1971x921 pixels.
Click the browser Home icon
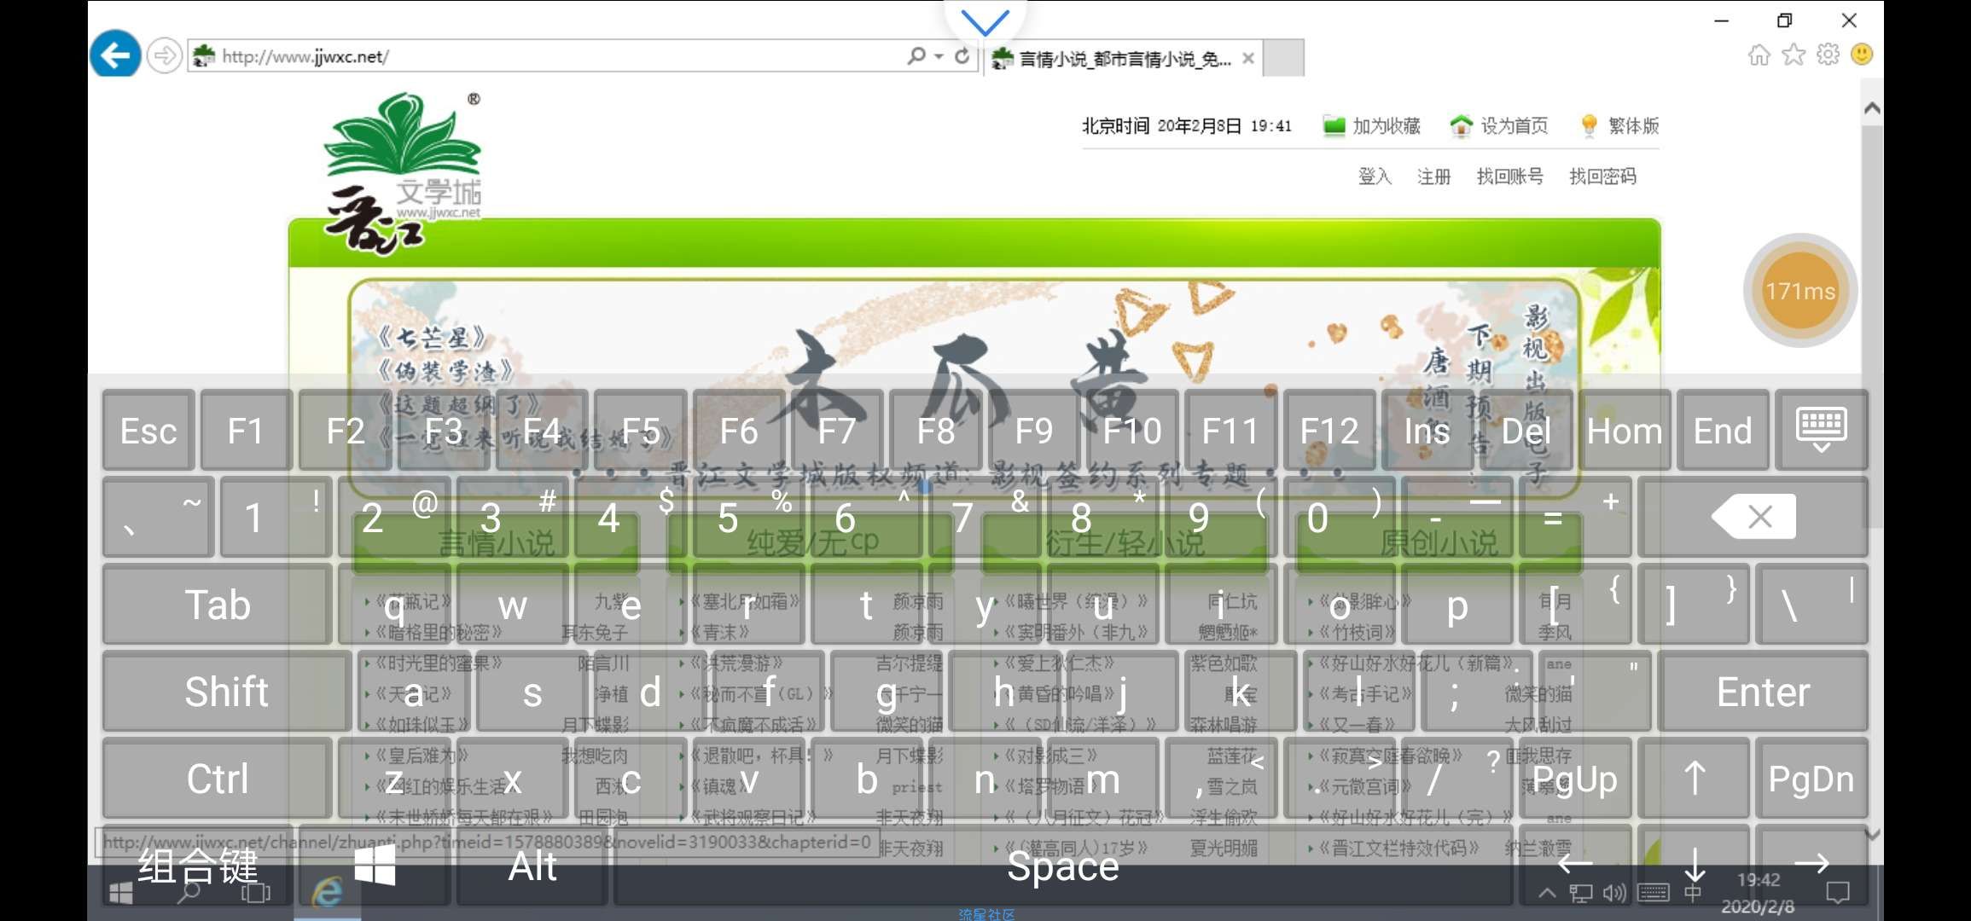pos(1759,55)
